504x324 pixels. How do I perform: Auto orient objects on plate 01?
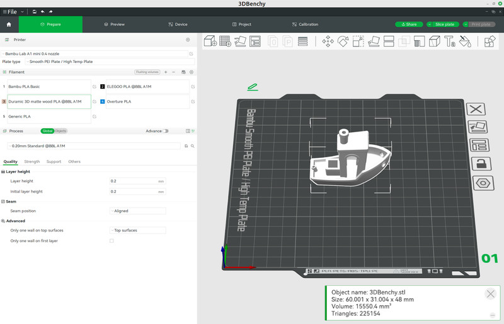pyautogui.click(x=478, y=127)
